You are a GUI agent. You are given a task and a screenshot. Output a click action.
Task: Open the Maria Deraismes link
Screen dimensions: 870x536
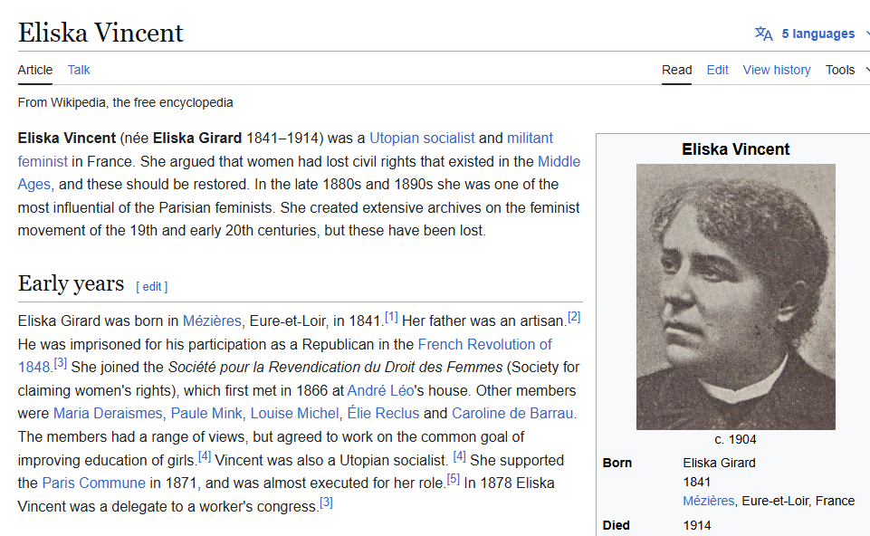(108, 414)
